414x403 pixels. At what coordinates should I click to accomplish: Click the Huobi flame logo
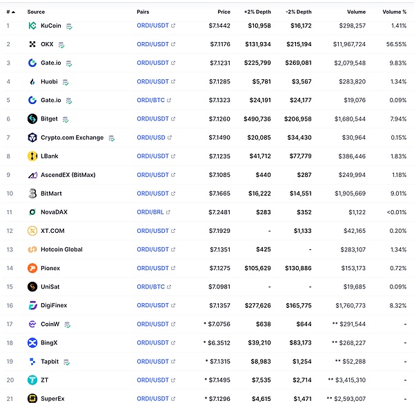[x=32, y=82]
